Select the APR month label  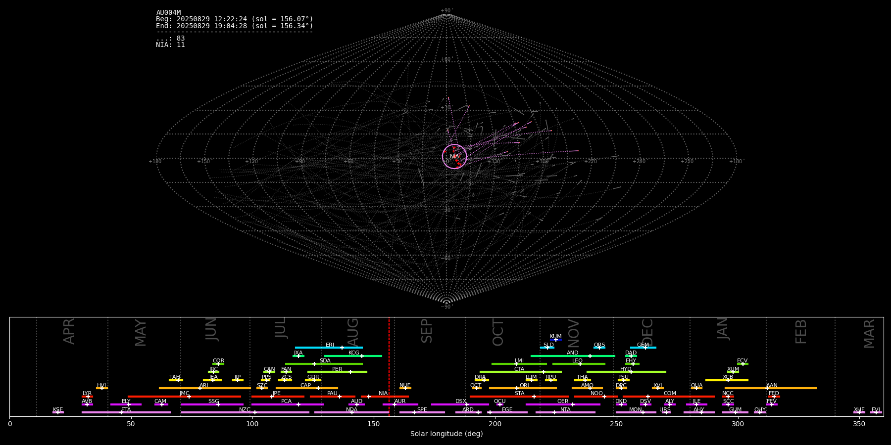tap(69, 331)
